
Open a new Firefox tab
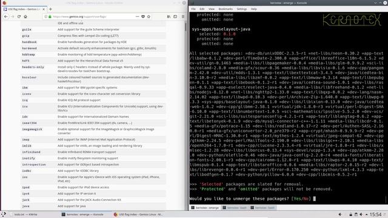tap(50, 9)
